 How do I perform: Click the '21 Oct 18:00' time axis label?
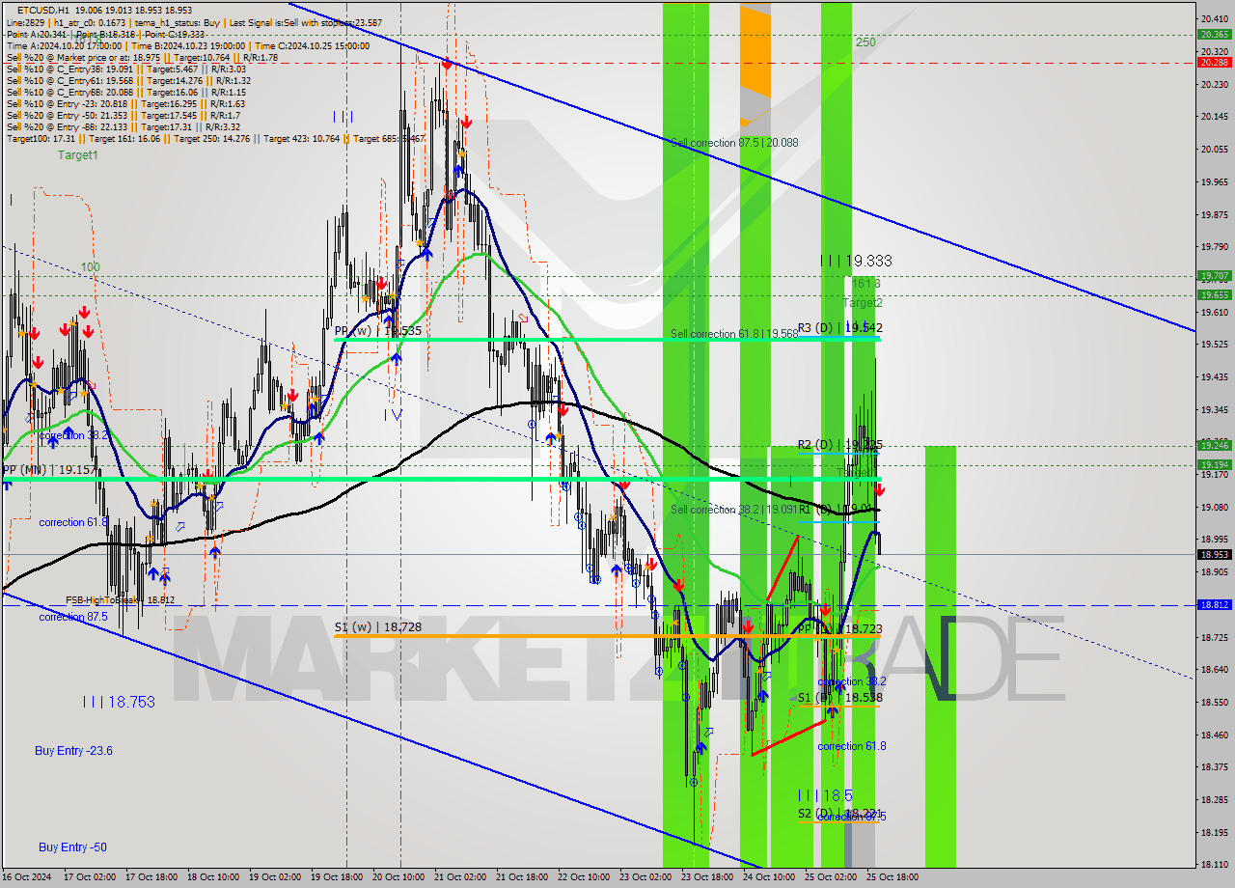point(522,877)
